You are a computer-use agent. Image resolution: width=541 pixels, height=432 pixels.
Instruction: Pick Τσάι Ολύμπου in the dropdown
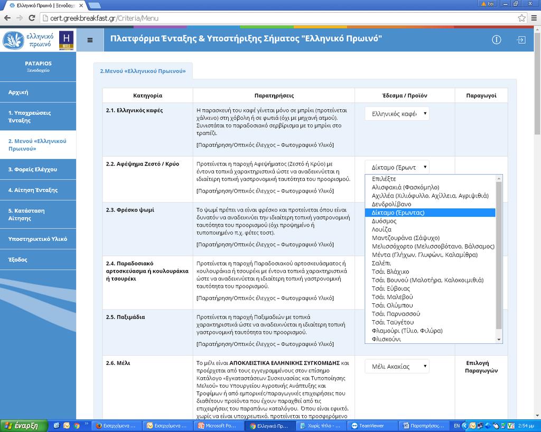coord(430,305)
